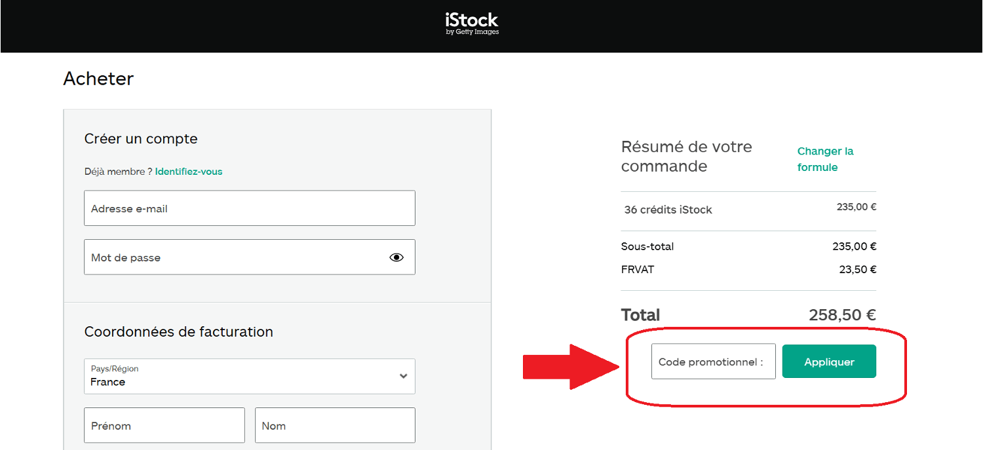
Task: Select the Acheter page title
Action: [x=98, y=79]
